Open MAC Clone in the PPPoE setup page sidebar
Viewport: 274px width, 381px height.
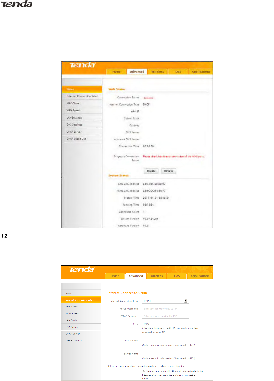coord(81,307)
